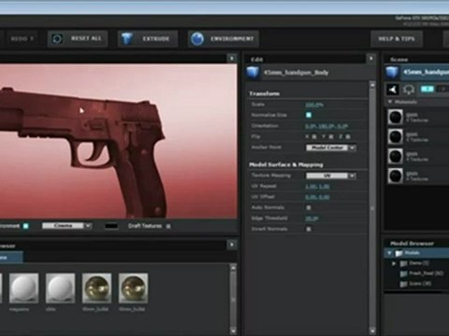Click the Fresh_Feed folder icon
The height and width of the screenshot is (336, 449).
(x=404, y=273)
